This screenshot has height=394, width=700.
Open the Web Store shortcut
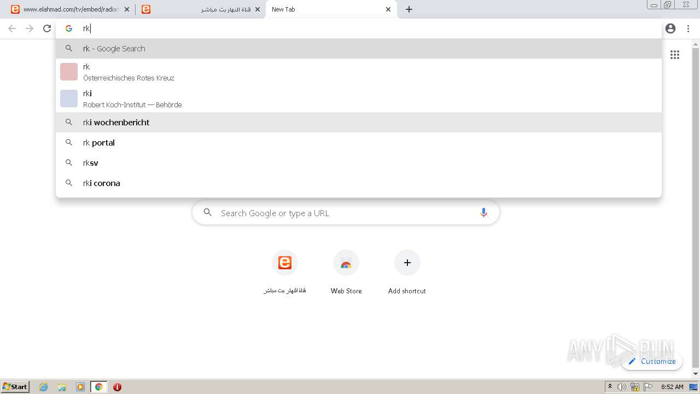point(346,272)
